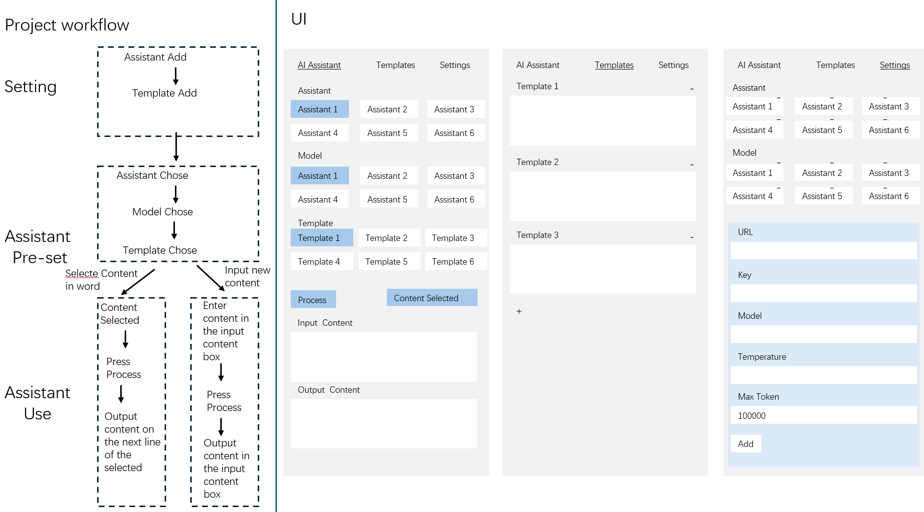
Task: Click the Add button in Settings
Action: coord(746,444)
